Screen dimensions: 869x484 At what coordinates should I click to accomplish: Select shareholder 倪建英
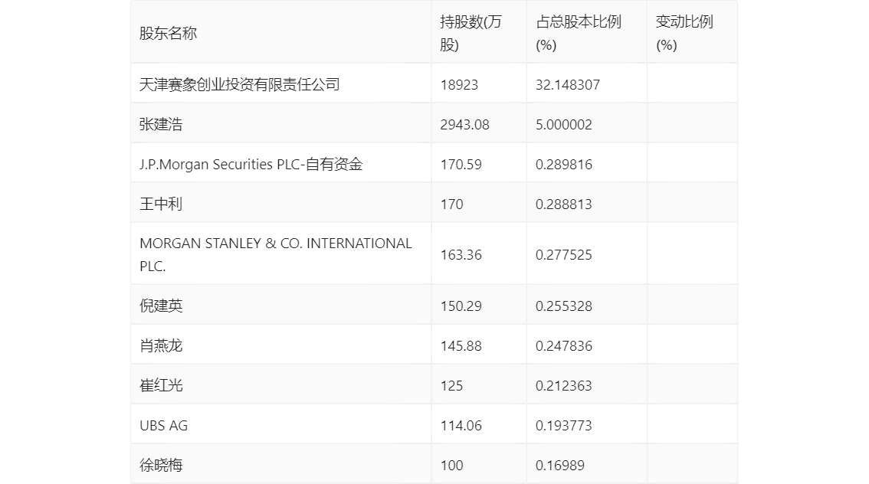pos(161,306)
